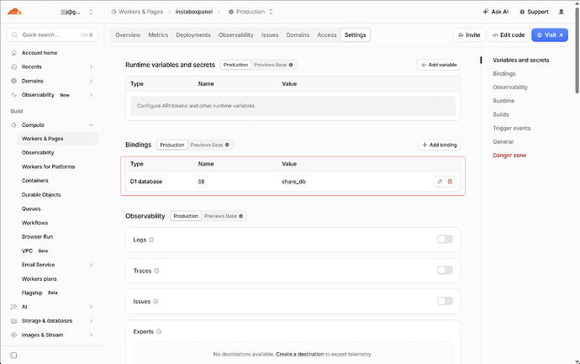Click Create a destination link
The width and height of the screenshot is (580, 364).
click(x=299, y=354)
